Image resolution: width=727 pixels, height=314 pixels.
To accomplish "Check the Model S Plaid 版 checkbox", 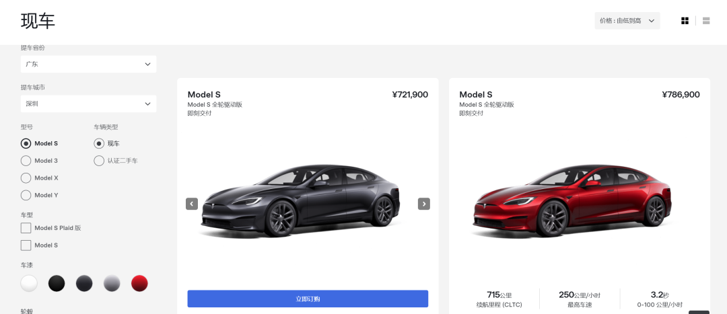I will [x=26, y=228].
